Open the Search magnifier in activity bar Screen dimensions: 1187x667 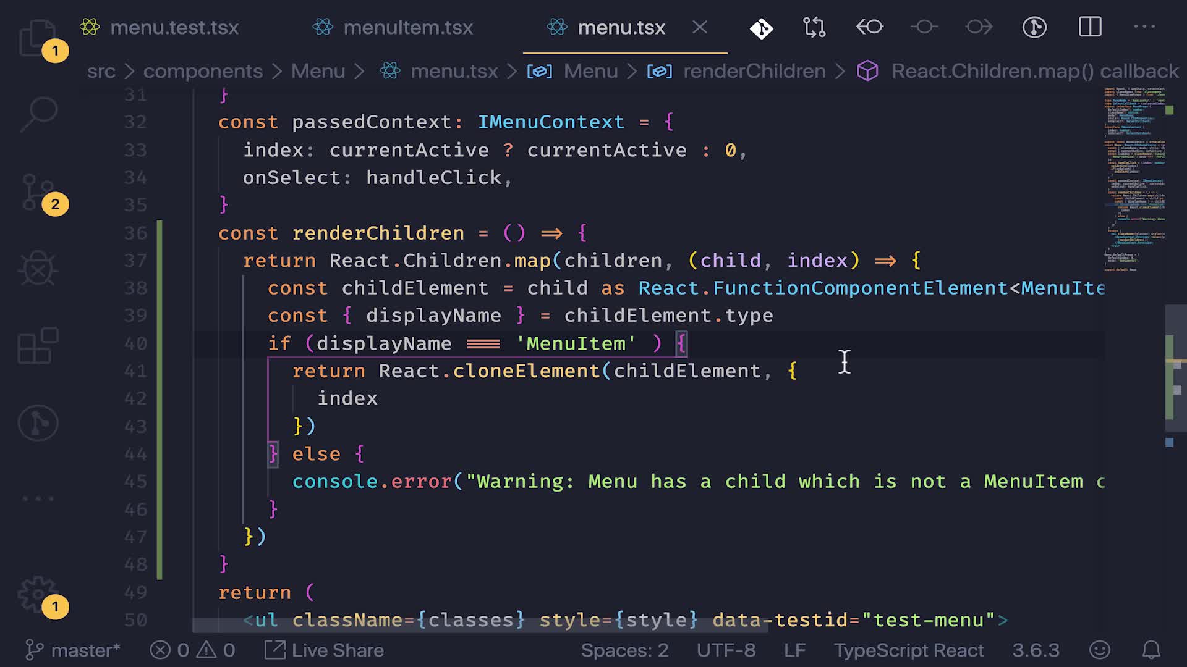38,114
